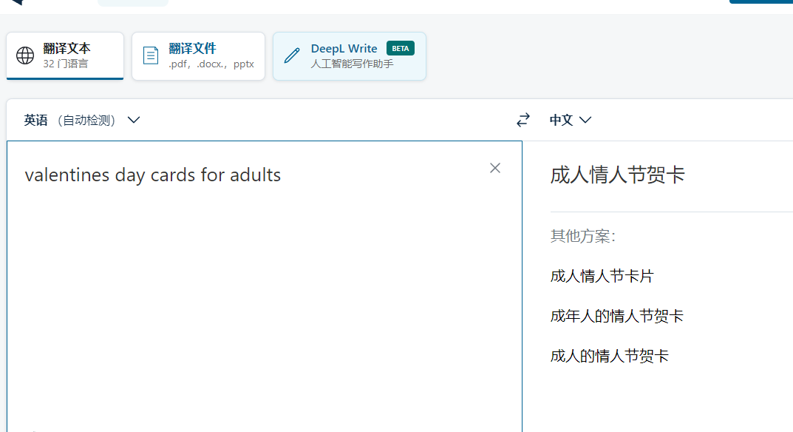
Task: Click the globe icon on 翻译文本
Action: 25,55
